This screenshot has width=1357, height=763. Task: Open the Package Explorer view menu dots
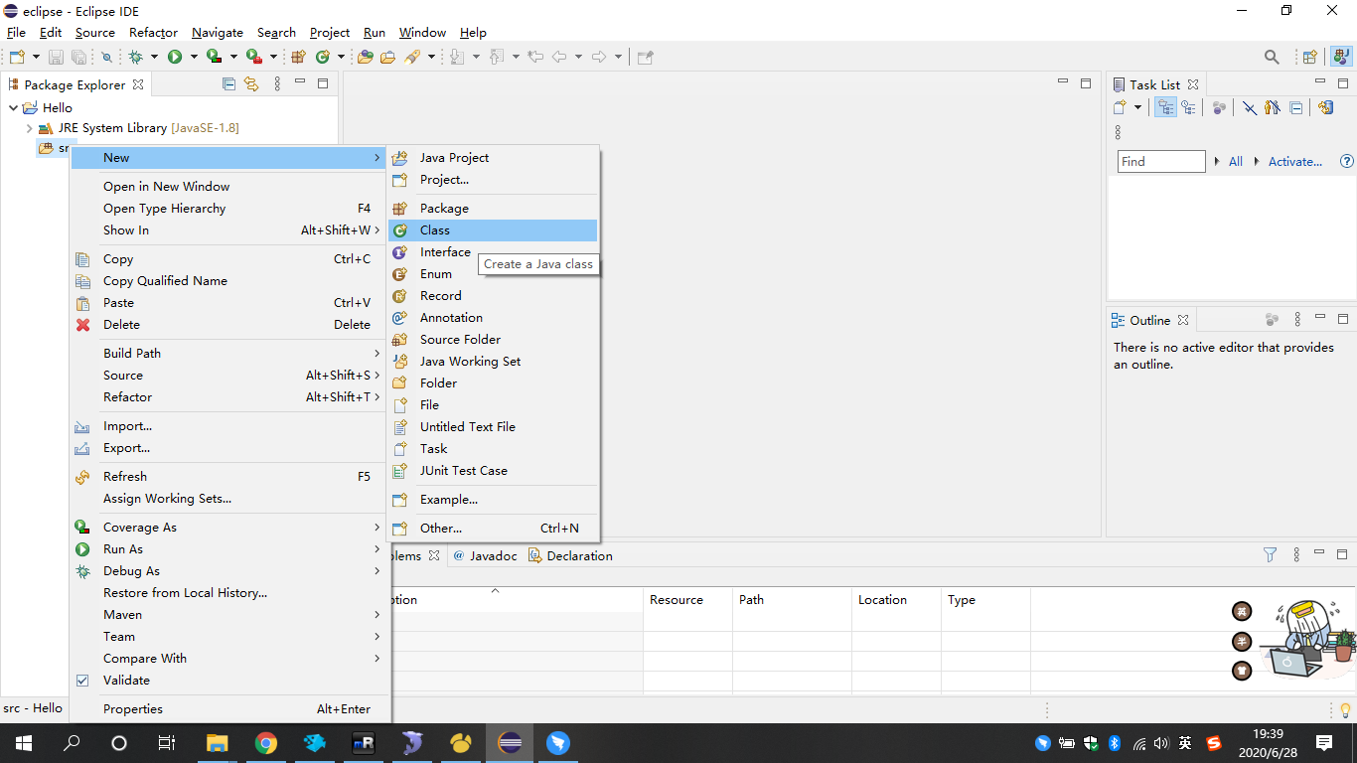(277, 84)
